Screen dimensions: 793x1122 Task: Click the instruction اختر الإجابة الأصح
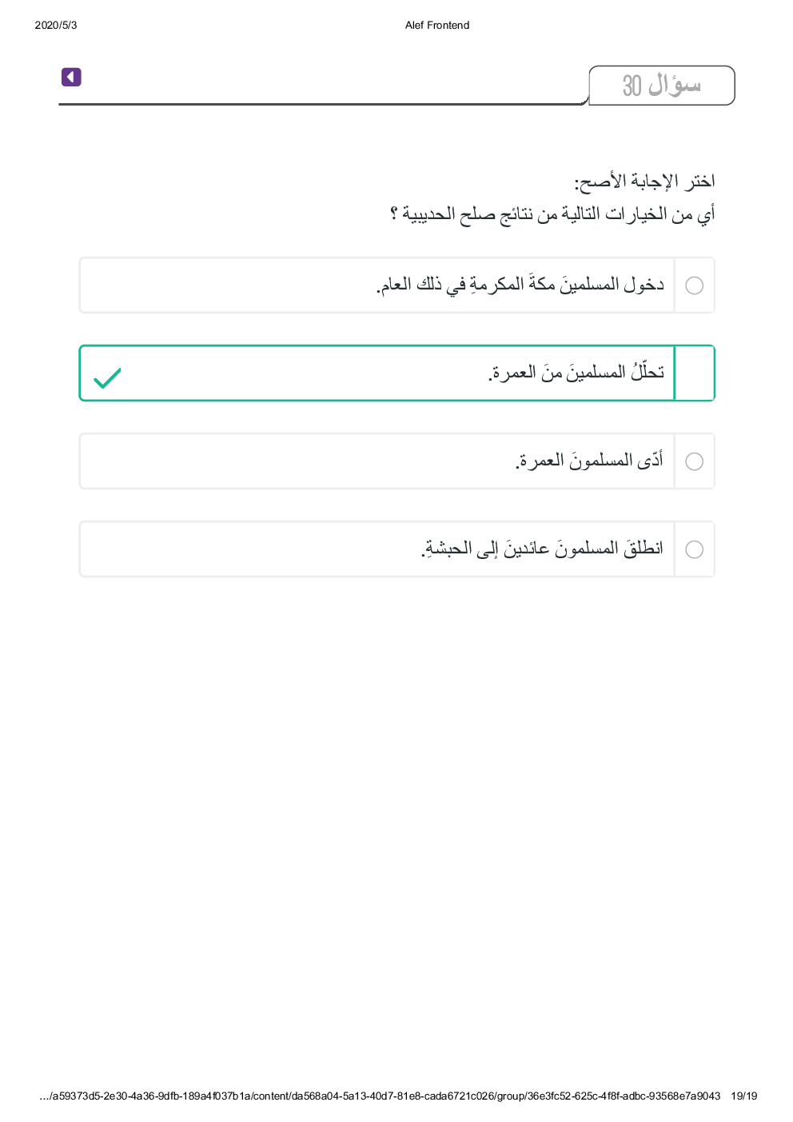point(644,182)
